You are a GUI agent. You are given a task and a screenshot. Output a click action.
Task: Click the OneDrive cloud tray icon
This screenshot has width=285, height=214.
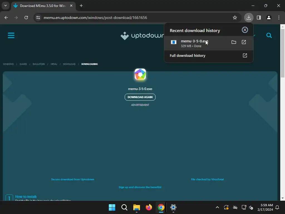pyautogui.click(x=235, y=207)
